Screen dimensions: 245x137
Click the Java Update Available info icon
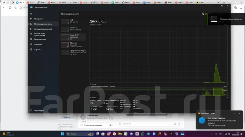click(202, 121)
